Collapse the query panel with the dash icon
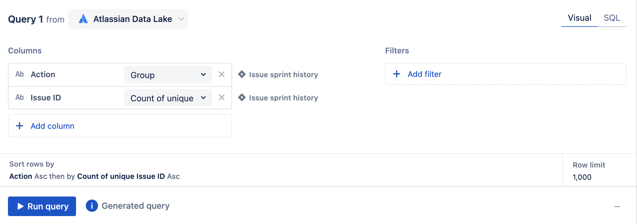The height and width of the screenshot is (224, 637). point(617,207)
